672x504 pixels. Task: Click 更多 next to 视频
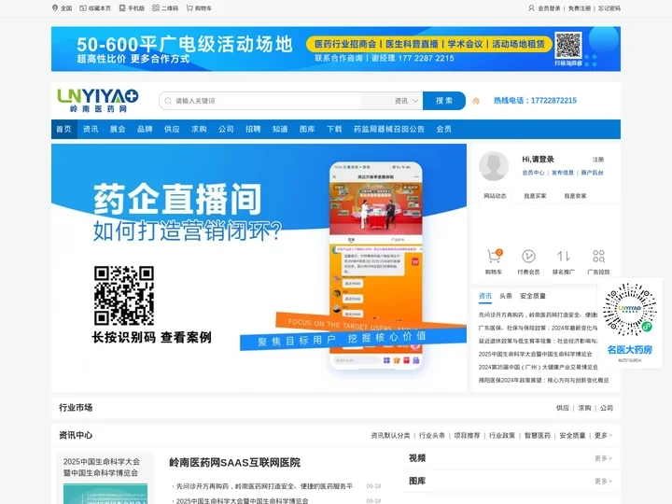pos(603,458)
